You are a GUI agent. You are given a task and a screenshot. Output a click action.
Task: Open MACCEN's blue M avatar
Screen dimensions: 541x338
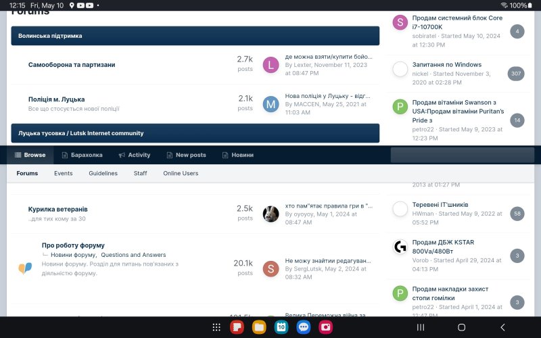coord(271,104)
